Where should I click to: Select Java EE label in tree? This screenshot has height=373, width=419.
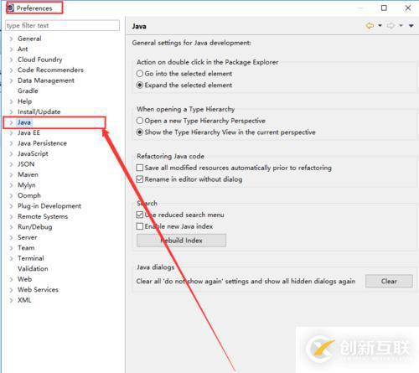point(28,132)
